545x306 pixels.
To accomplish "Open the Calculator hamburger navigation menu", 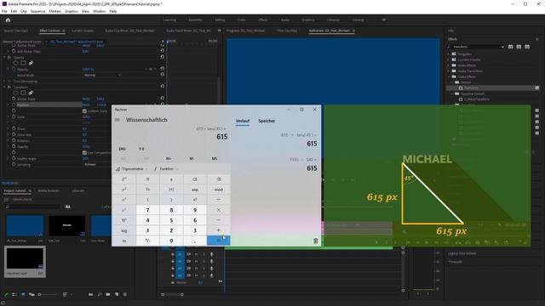I will 118,120.
